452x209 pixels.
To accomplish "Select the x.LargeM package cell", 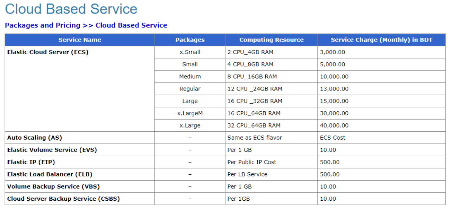I will point(190,113).
